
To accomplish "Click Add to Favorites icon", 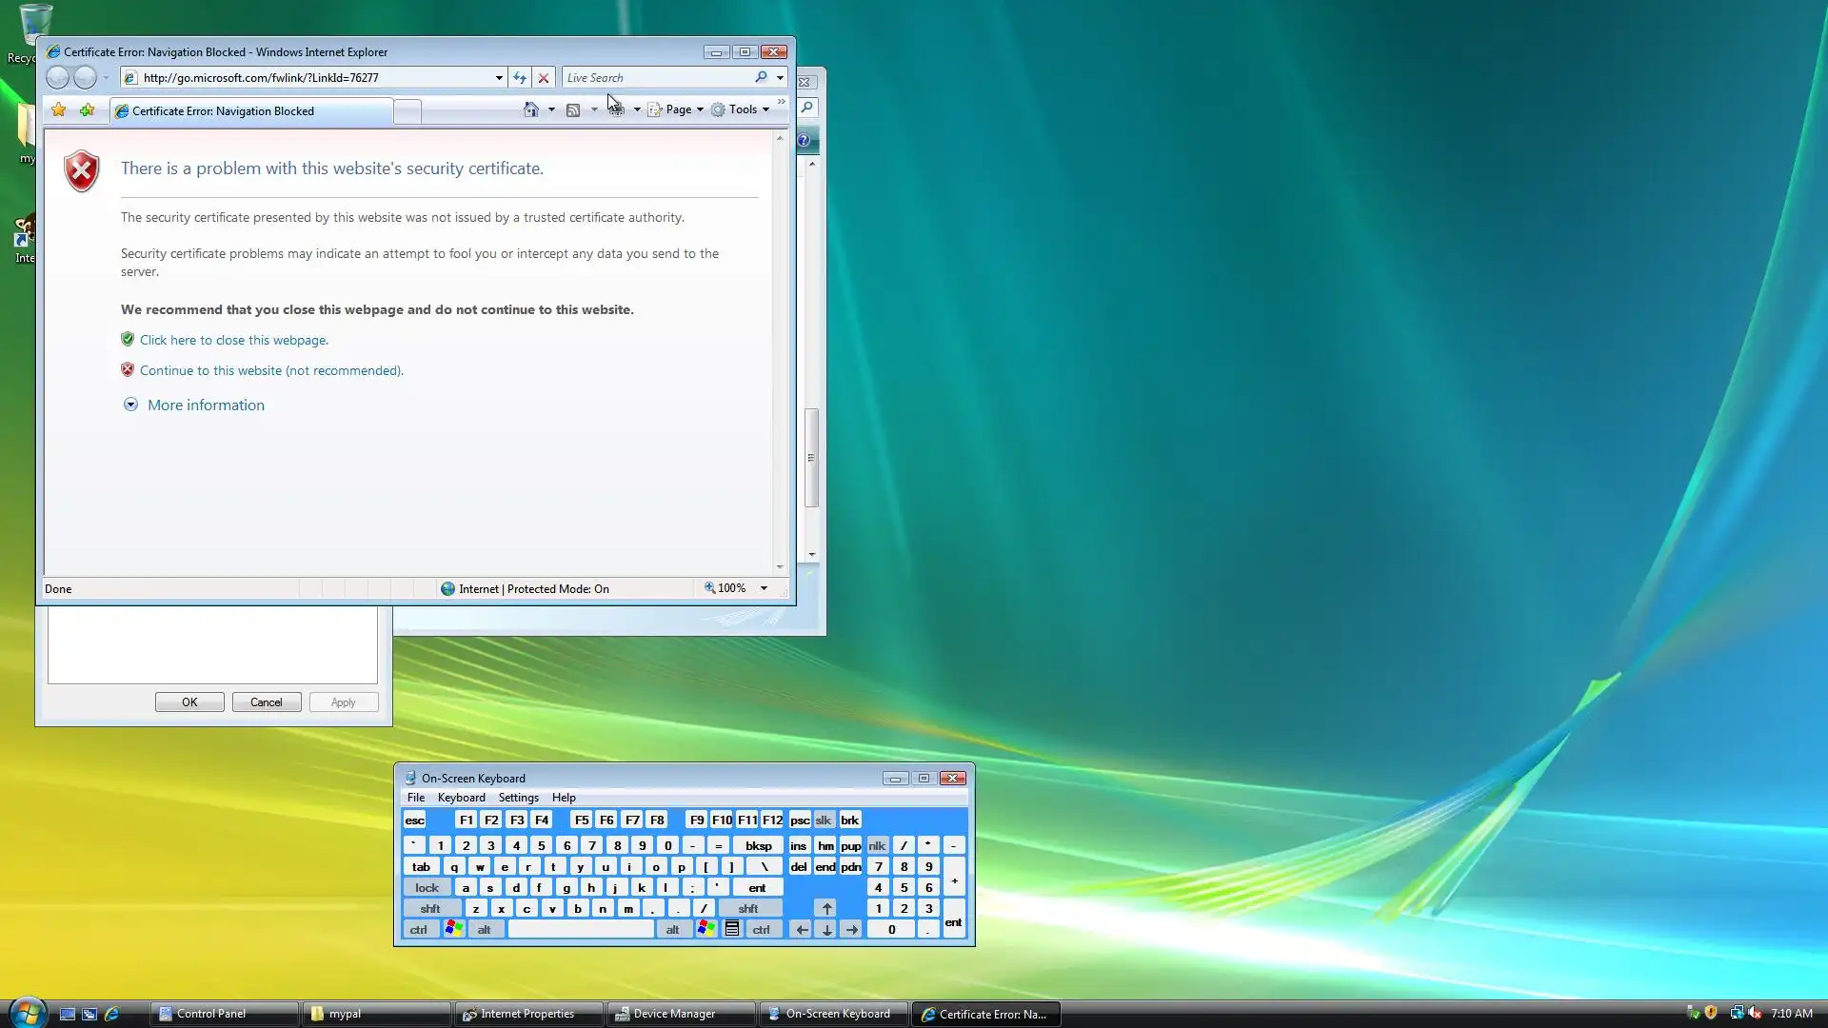I will 88,110.
